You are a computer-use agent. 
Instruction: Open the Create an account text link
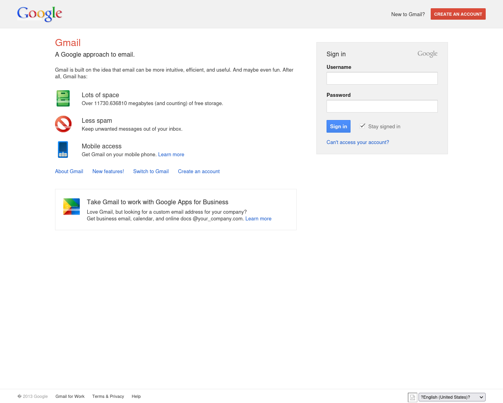click(199, 172)
